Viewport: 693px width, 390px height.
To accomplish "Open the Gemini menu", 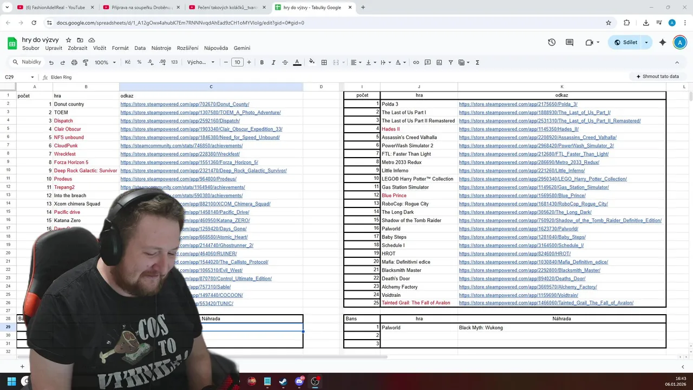I will pos(242,48).
